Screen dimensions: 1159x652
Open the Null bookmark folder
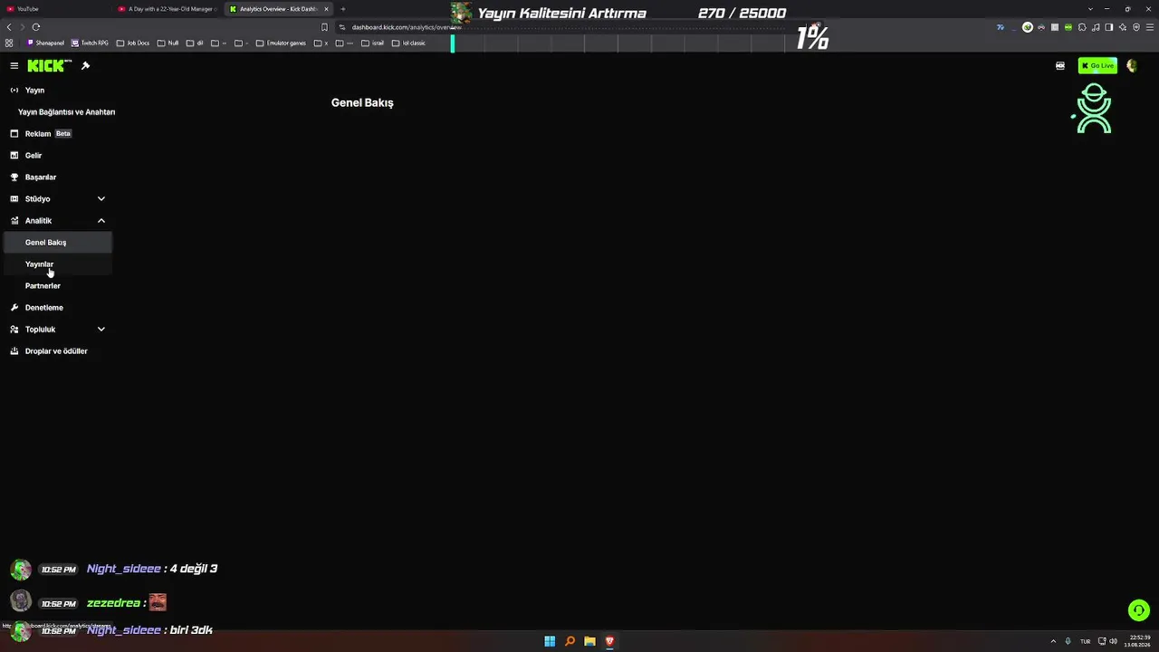point(168,43)
